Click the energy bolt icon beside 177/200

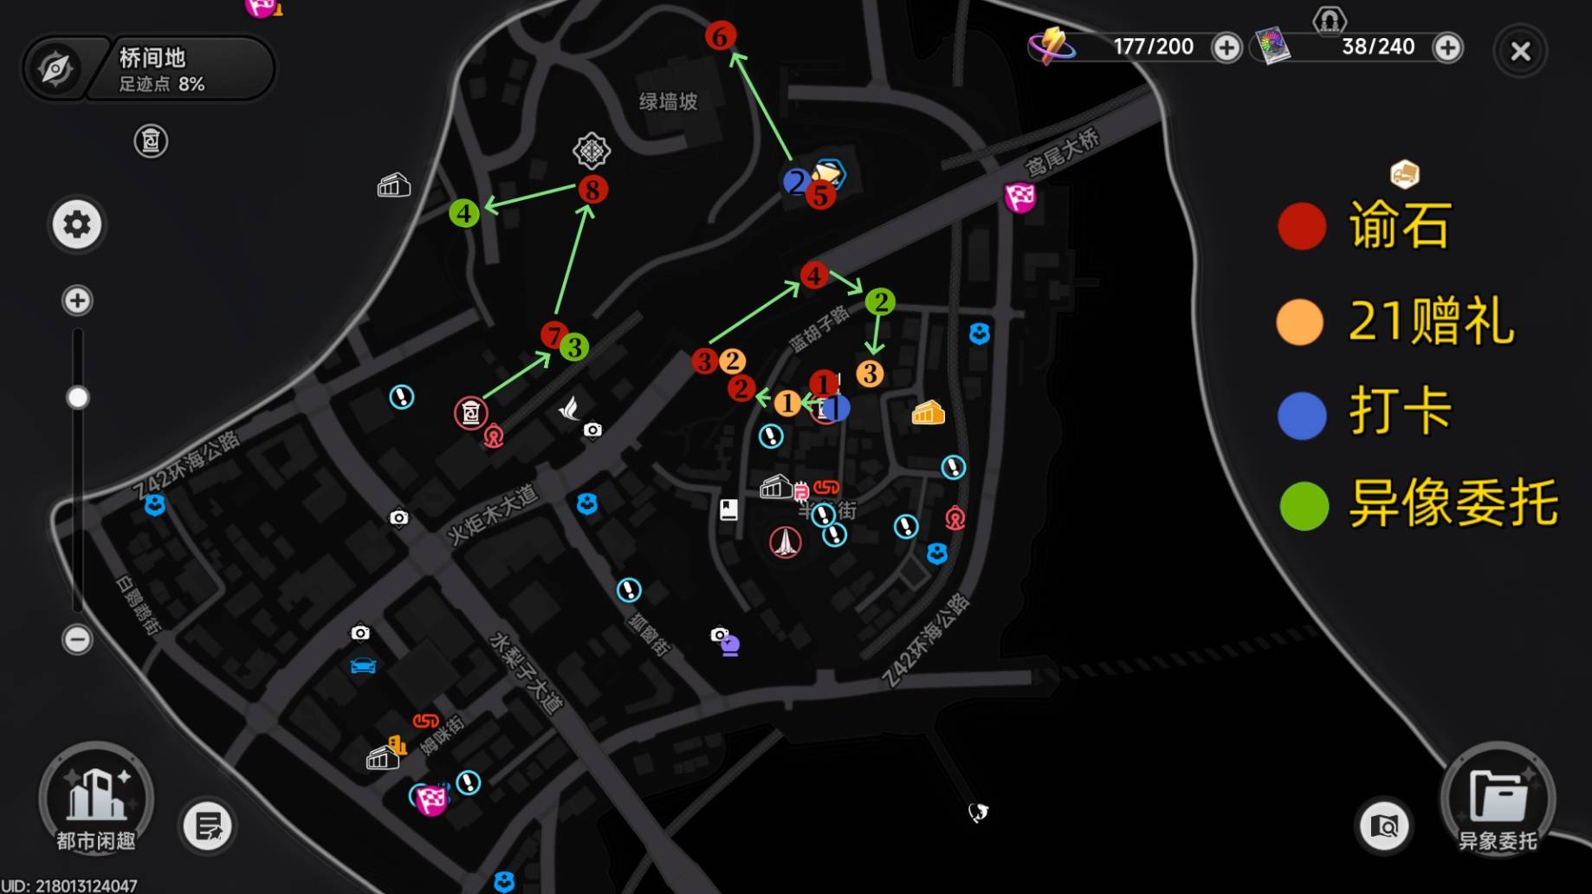point(1052,45)
